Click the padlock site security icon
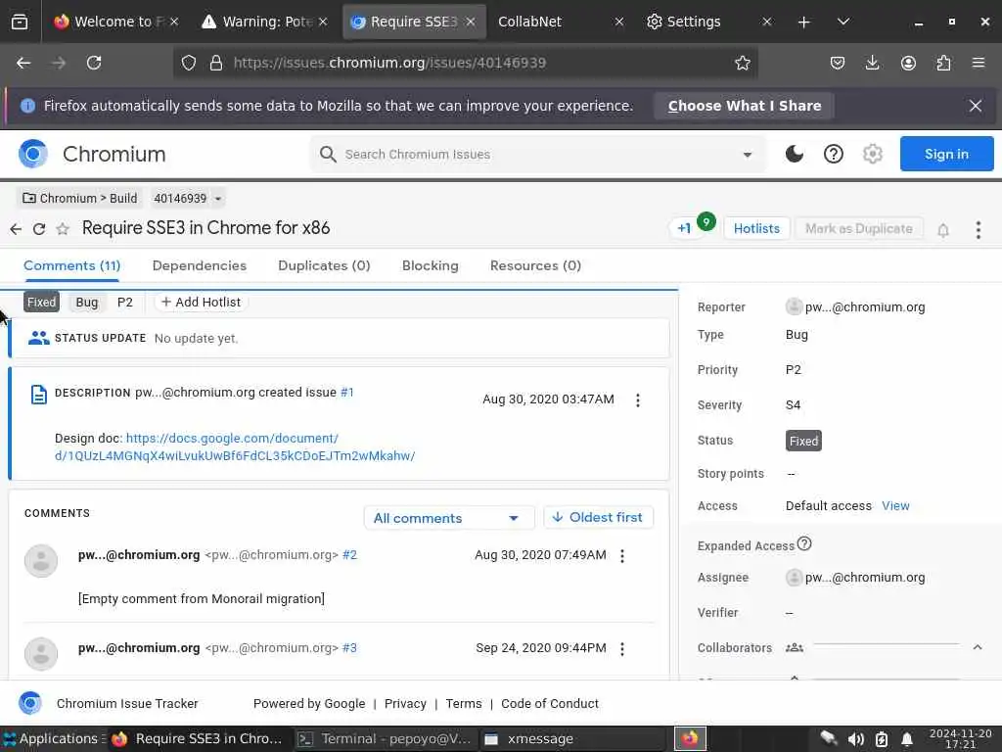This screenshot has width=1002, height=752. tap(216, 63)
